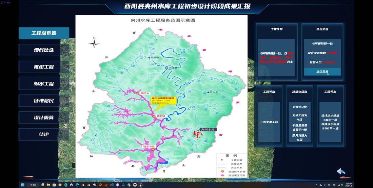Click the 与可研阶段一致 text in 供区范围
The height and width of the screenshot is (188, 373).
coord(322,44)
